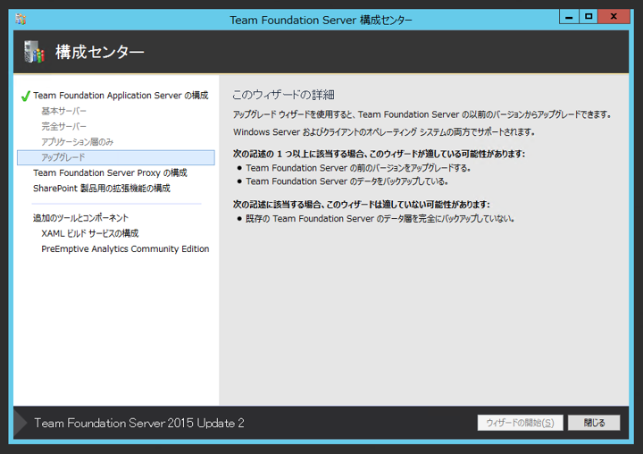Select アプリケーション層のみ option
The height and width of the screenshot is (454, 643).
(77, 142)
